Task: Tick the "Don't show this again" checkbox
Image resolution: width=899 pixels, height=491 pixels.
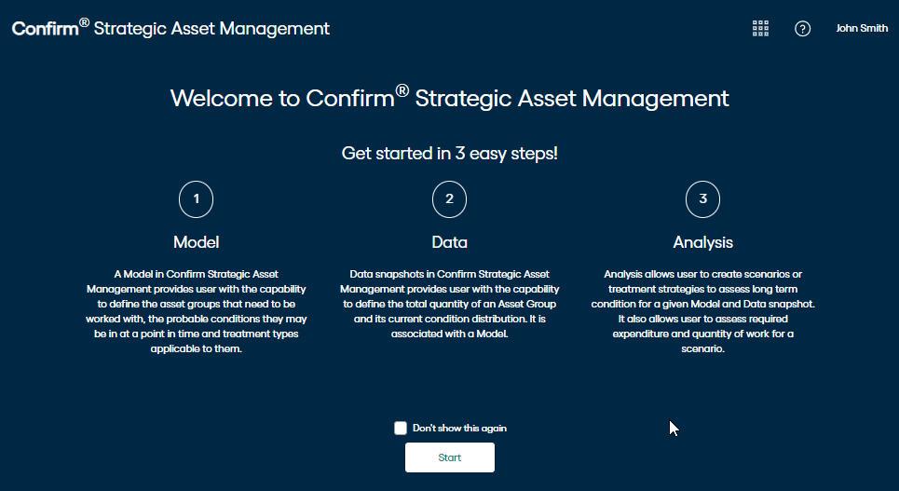Action: click(x=401, y=428)
